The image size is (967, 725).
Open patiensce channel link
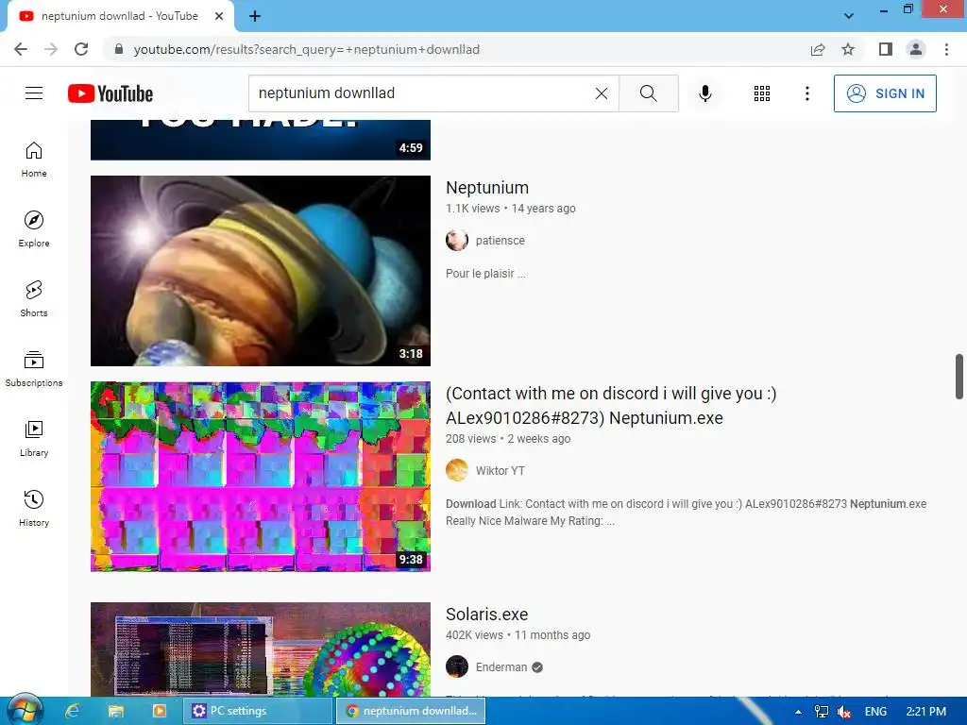(x=500, y=241)
